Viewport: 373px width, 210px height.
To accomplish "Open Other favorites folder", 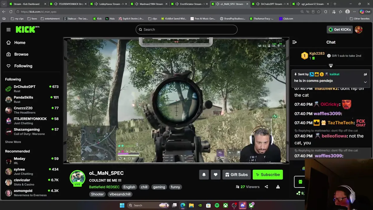I will [359, 19].
